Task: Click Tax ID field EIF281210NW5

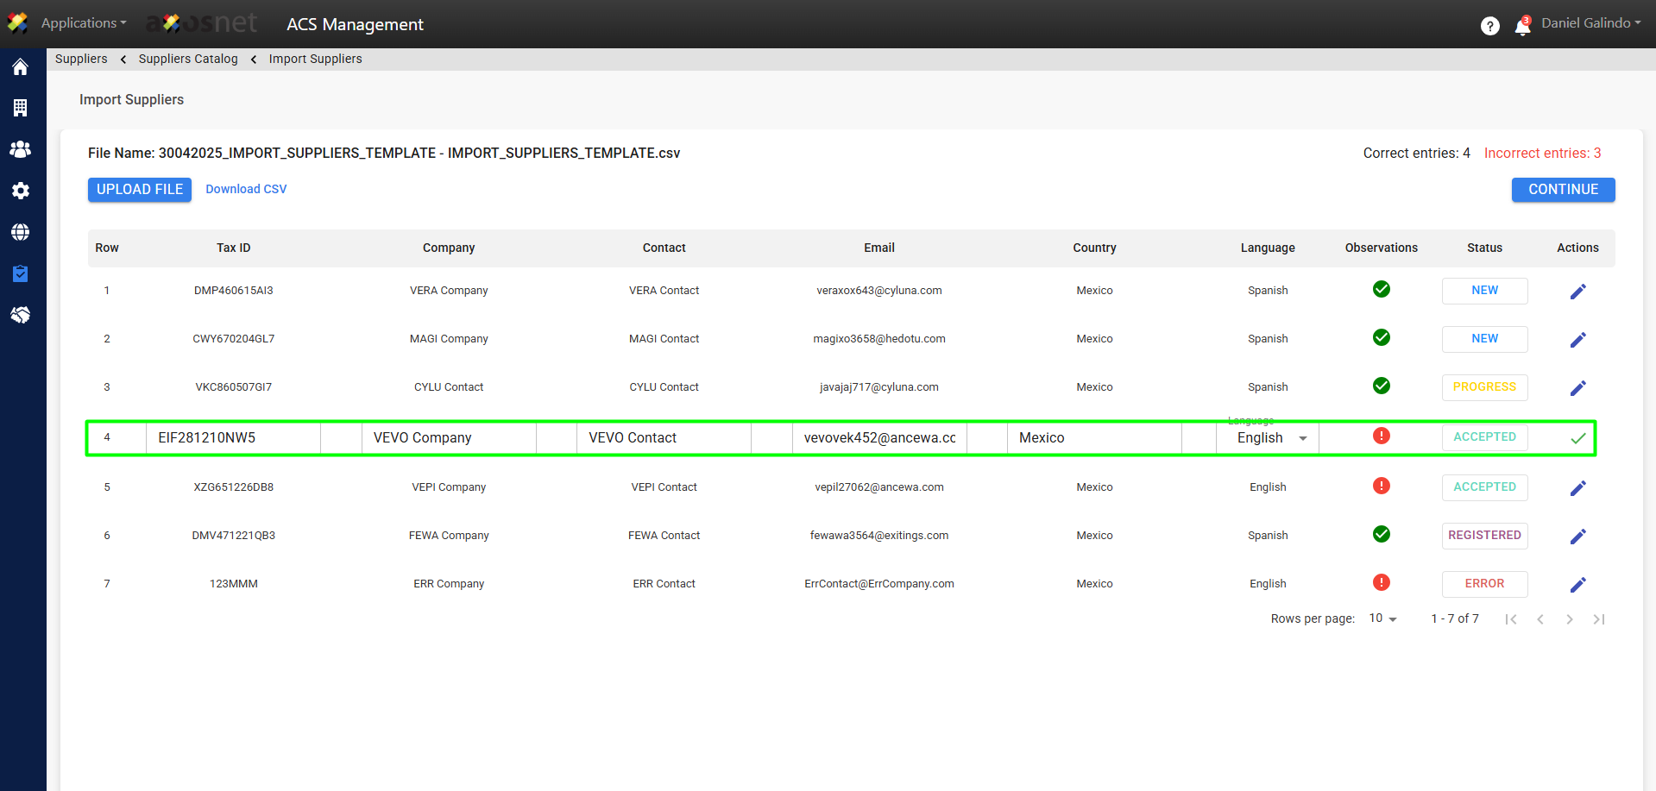Action: (x=233, y=438)
